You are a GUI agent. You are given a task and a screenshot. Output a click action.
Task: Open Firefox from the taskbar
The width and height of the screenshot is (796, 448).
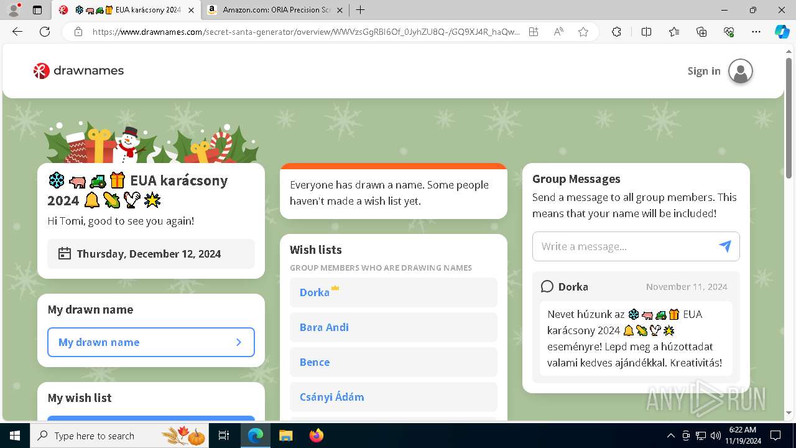316,436
